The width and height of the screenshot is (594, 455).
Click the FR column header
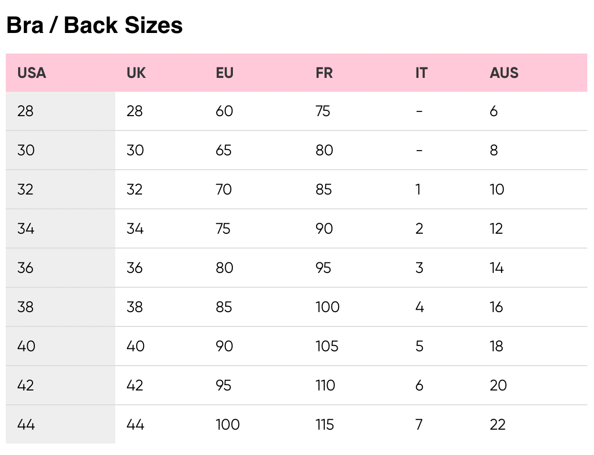click(324, 73)
